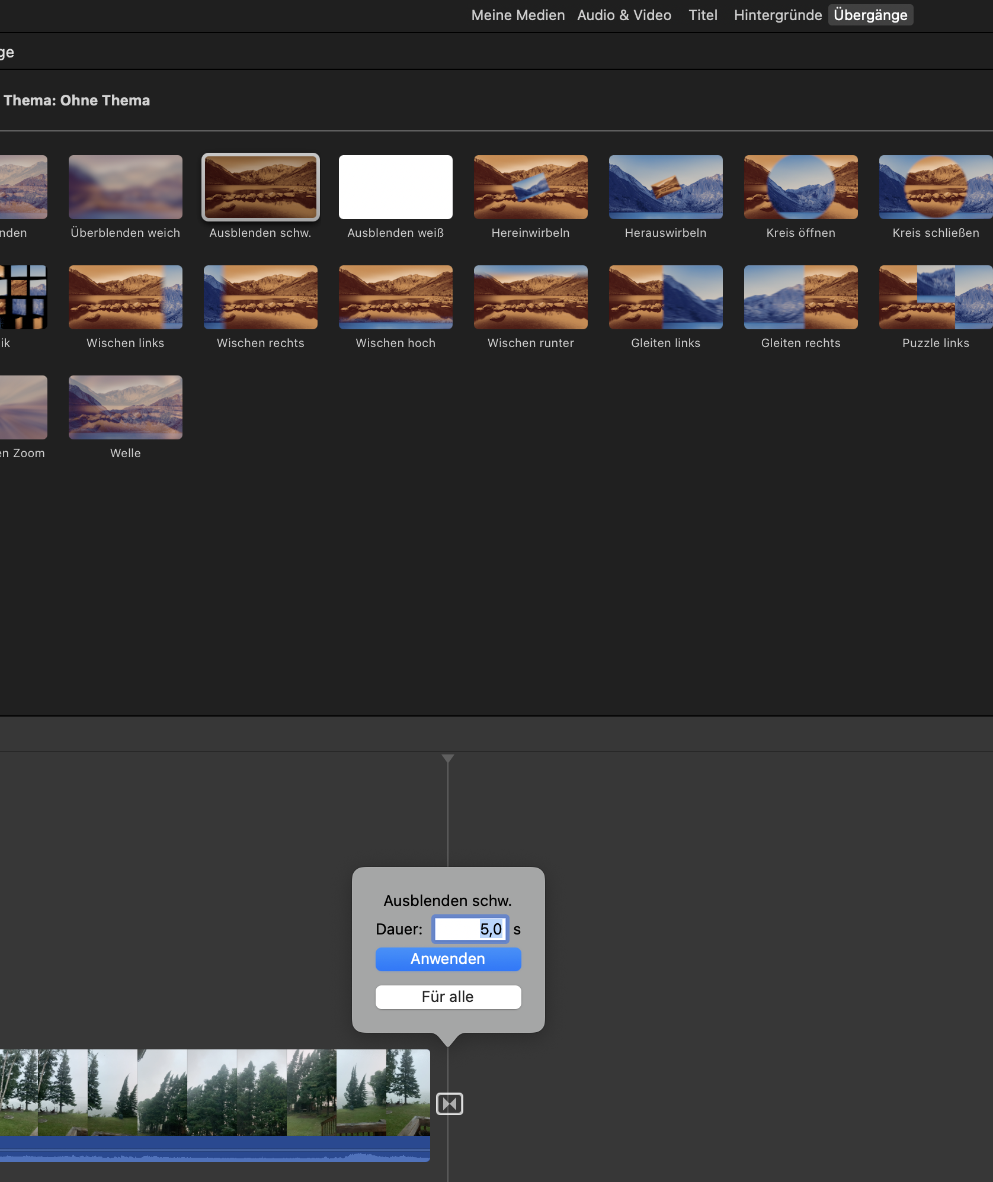This screenshot has width=993, height=1182.
Task: Click the transition icon after the timeline clip
Action: pyautogui.click(x=449, y=1104)
